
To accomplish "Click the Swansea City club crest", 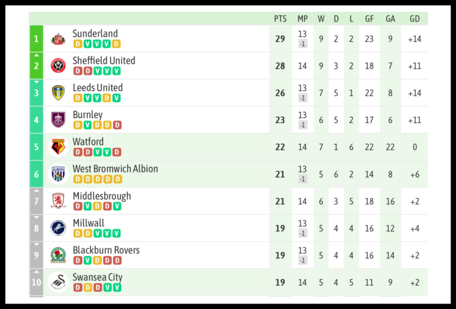I will pyautogui.click(x=58, y=282).
